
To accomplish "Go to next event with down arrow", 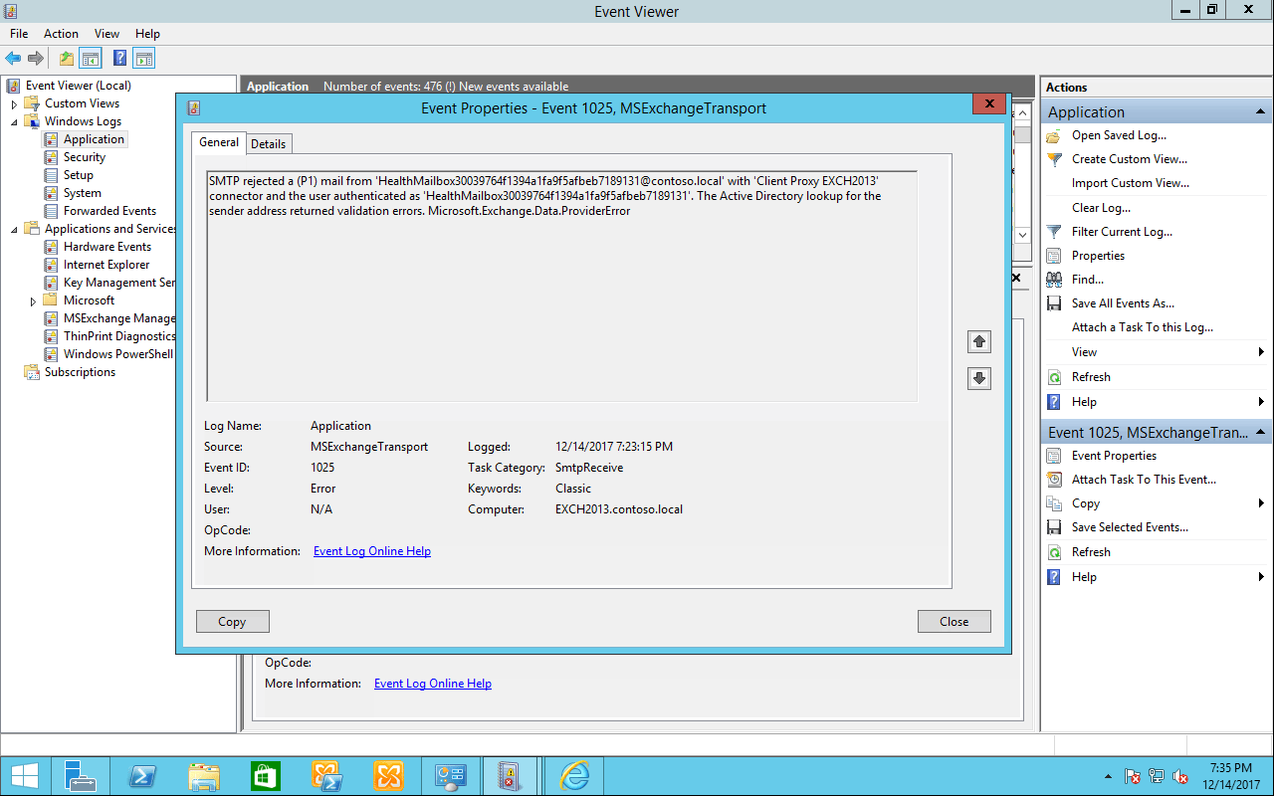I will 979,378.
